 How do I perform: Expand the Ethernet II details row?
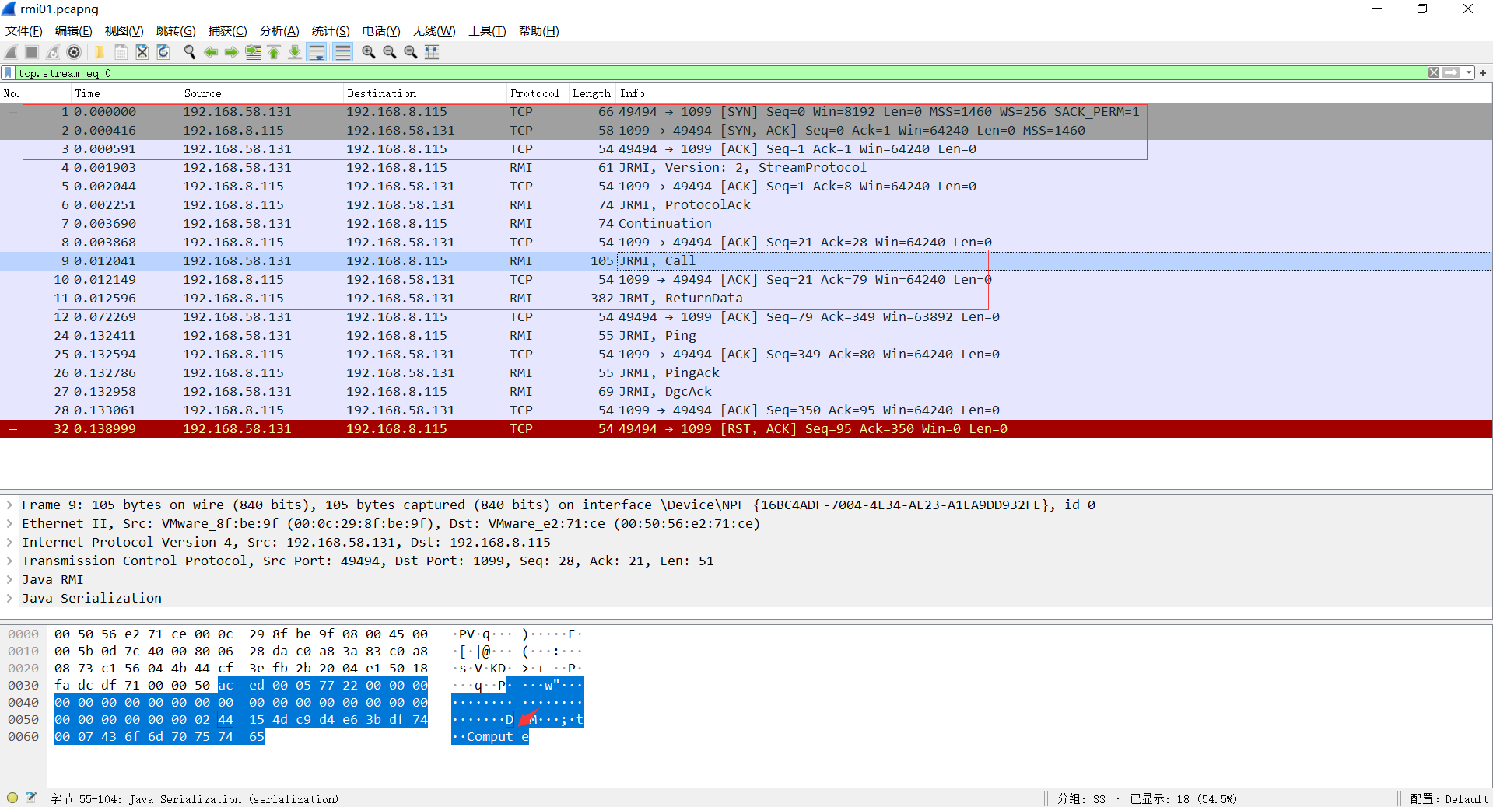(9, 523)
